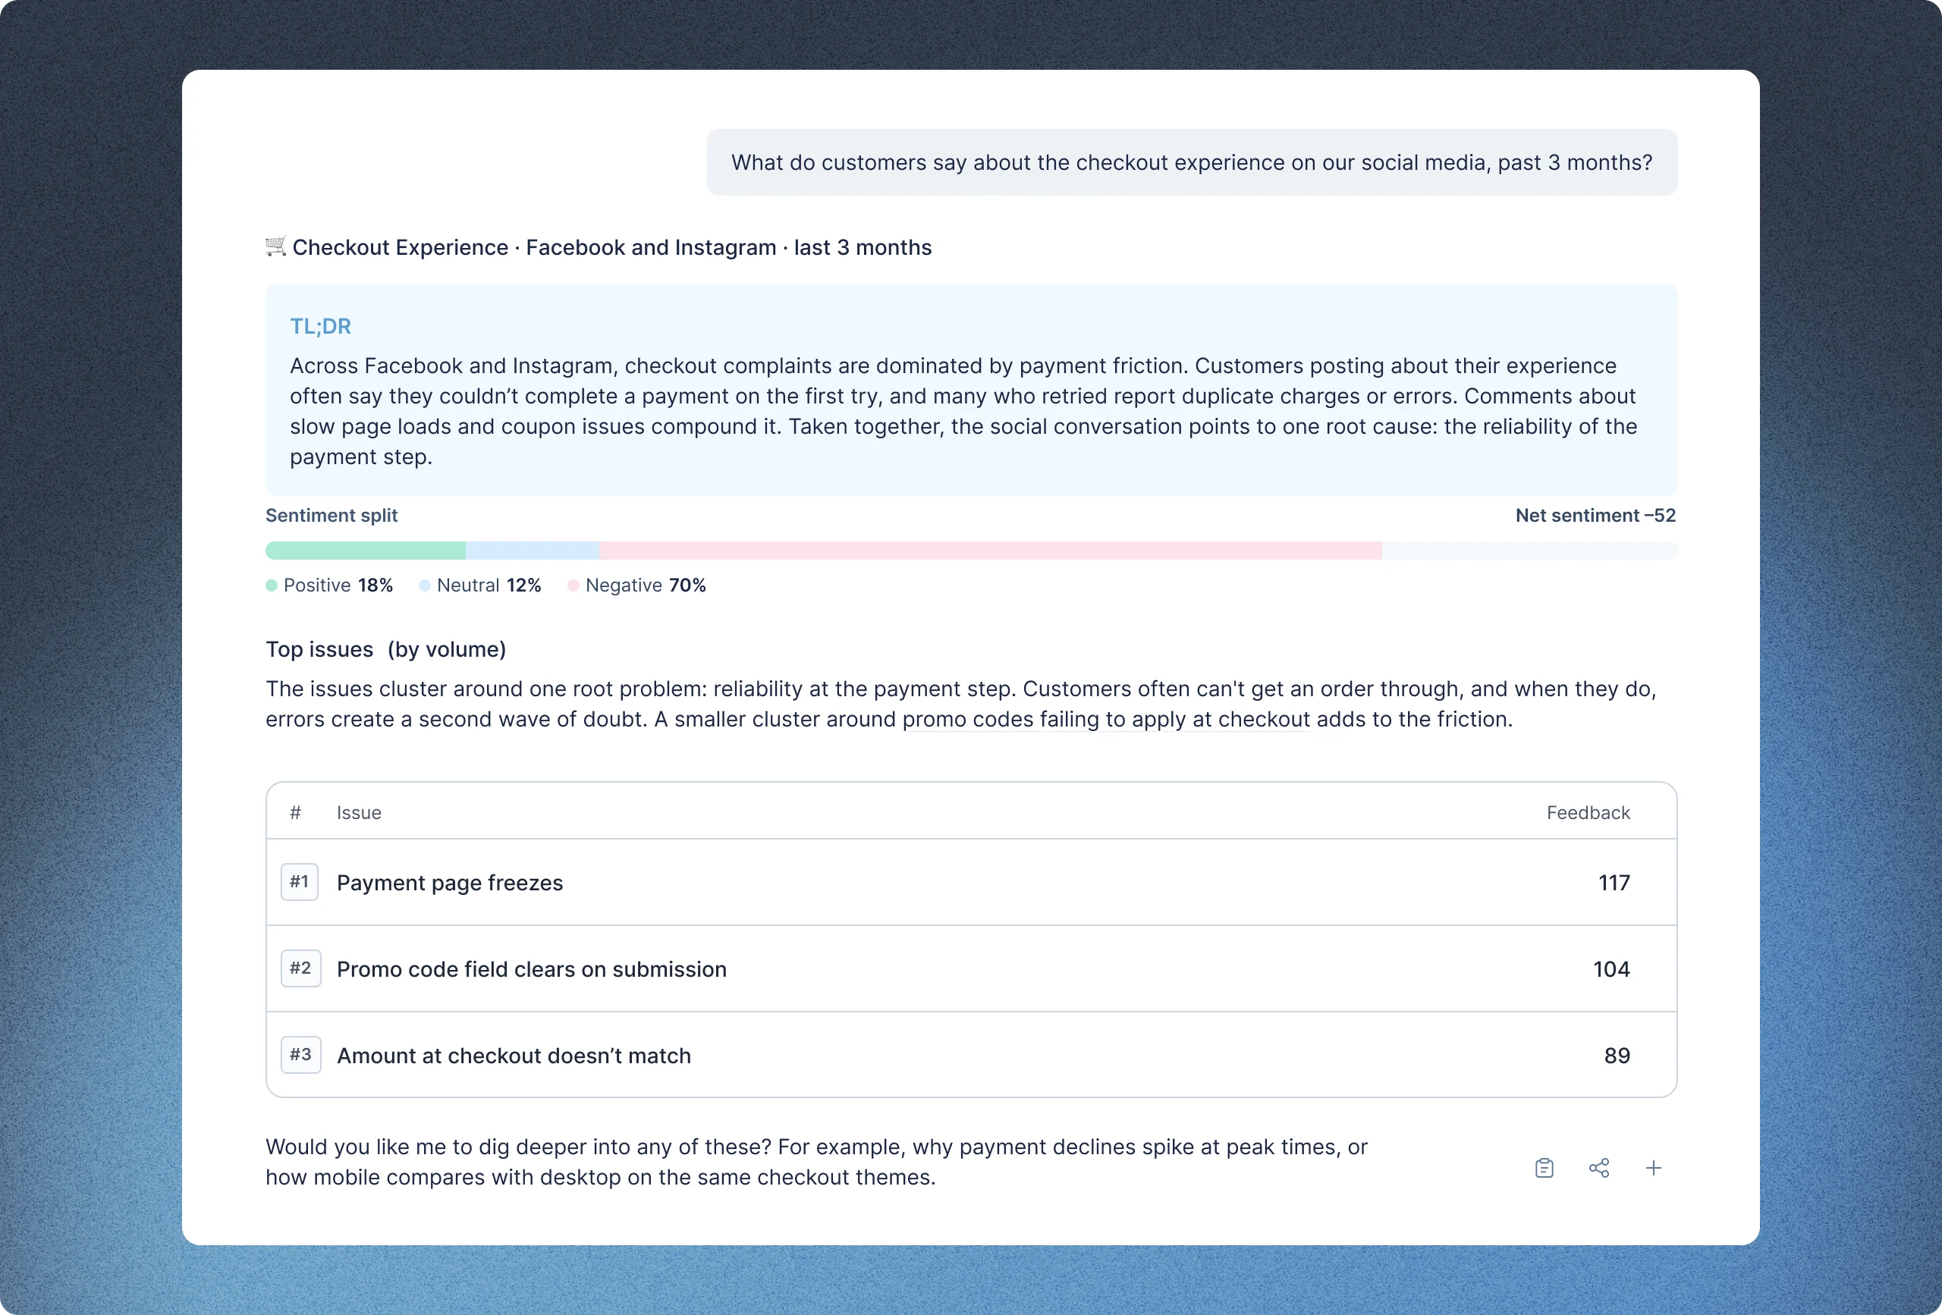Click the pink negative segment of sentiment bar
Image resolution: width=1942 pixels, height=1315 pixels.
click(x=990, y=551)
